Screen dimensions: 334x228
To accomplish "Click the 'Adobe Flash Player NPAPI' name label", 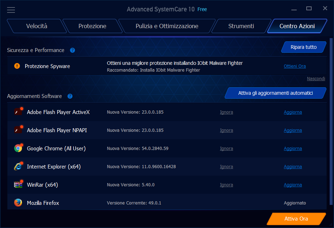I will click(x=57, y=130).
